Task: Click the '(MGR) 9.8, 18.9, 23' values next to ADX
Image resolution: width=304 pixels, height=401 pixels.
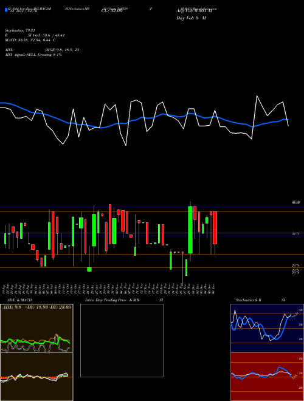Action: [x=61, y=50]
